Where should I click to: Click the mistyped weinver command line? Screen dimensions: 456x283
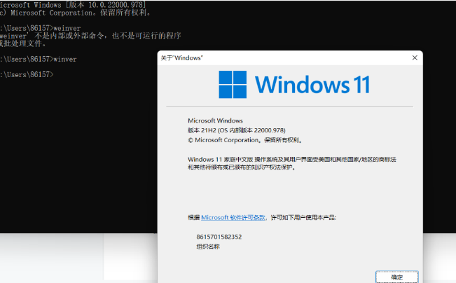[39, 27]
